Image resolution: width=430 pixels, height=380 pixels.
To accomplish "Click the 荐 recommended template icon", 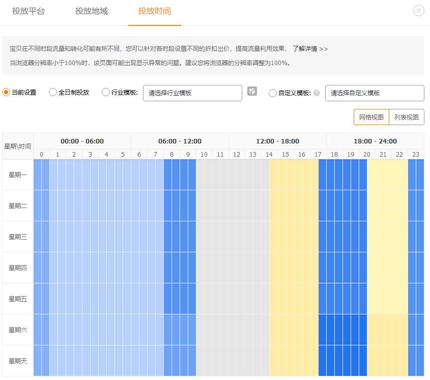I will pos(252,92).
